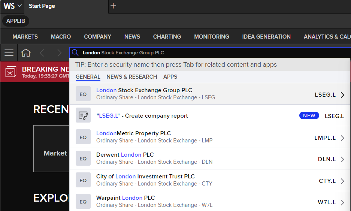351x211 pixels.
Task: Click the APPLIB button
Action: point(15,21)
